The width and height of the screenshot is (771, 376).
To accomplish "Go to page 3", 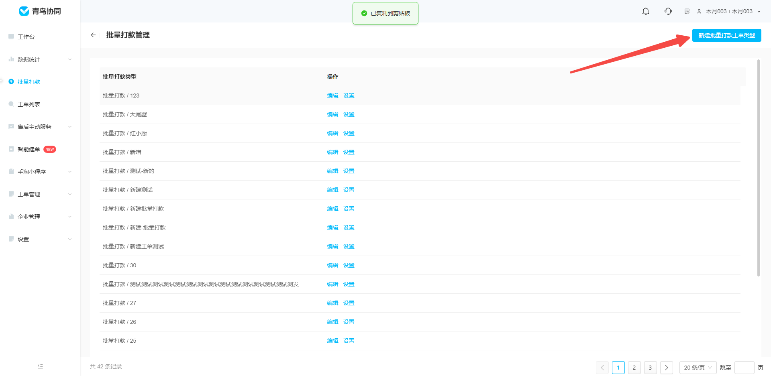I will [x=651, y=368].
